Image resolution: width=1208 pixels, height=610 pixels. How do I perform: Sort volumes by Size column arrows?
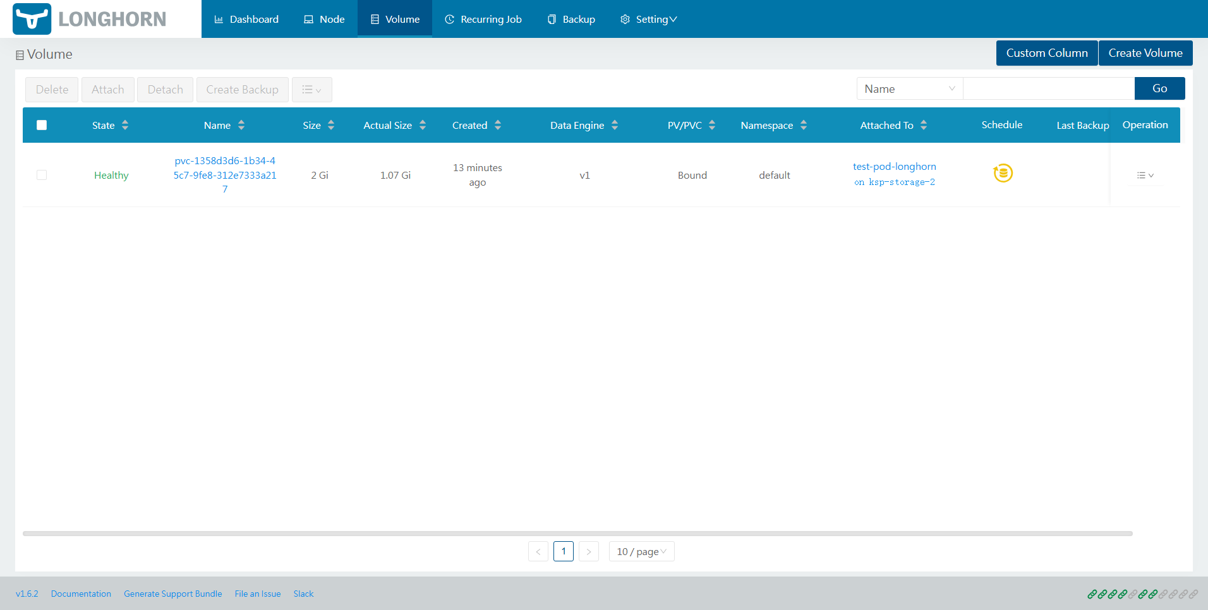331,125
